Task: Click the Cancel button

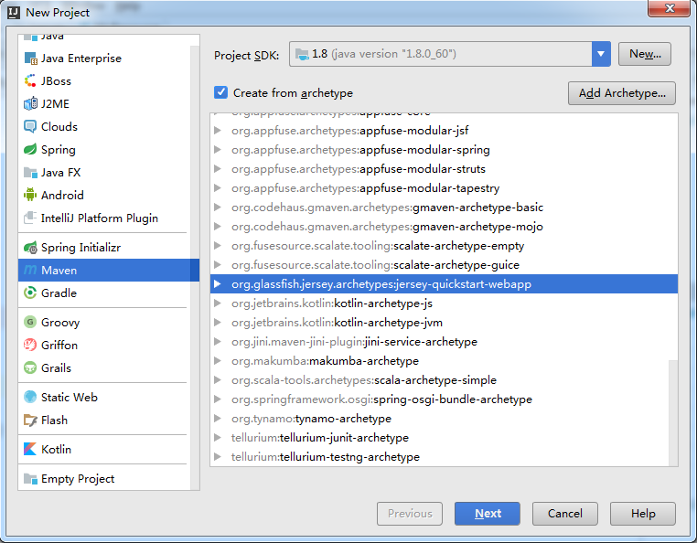Action: pos(565,514)
